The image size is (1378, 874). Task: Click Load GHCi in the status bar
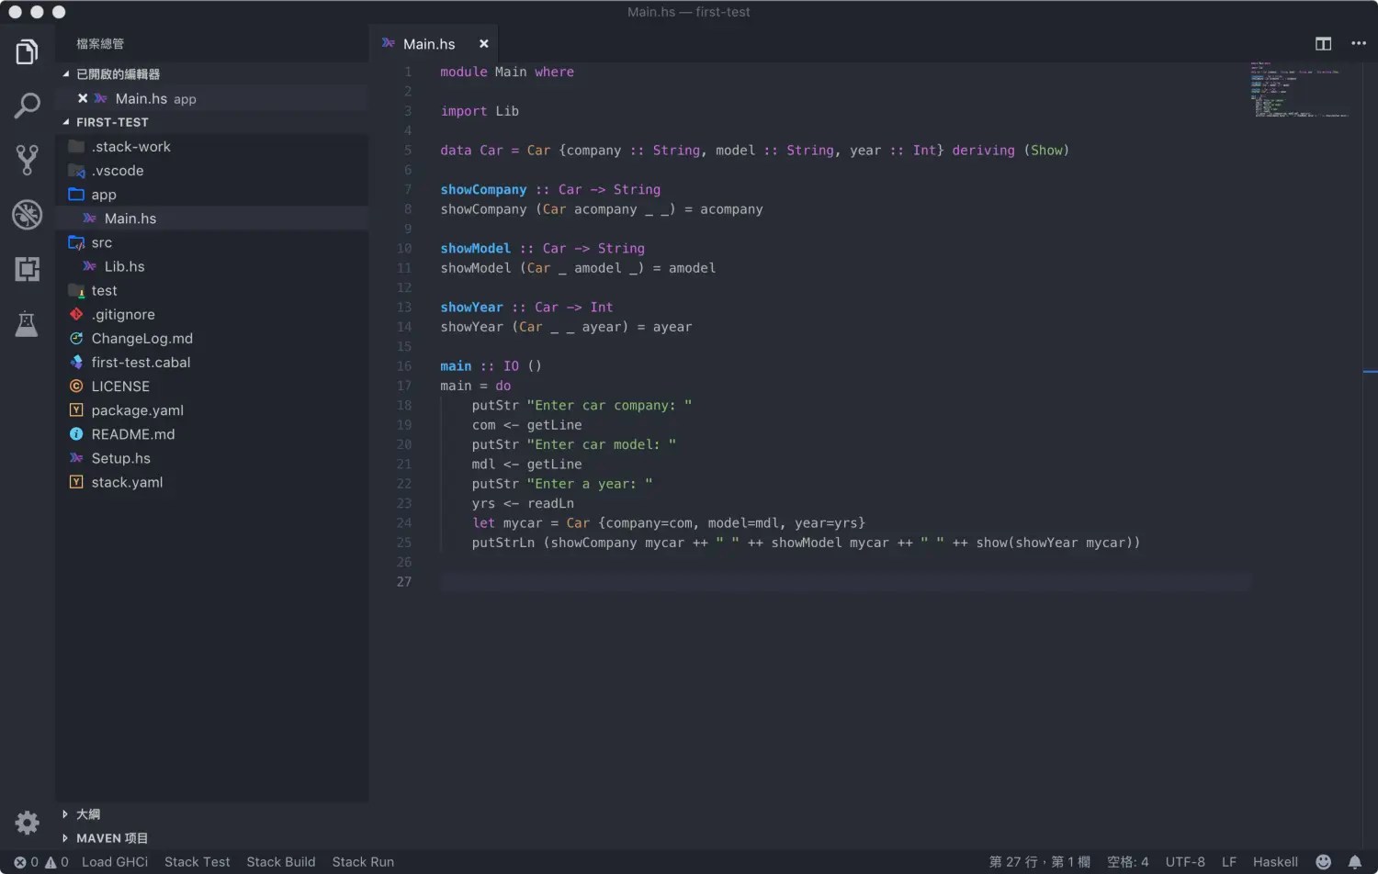(x=115, y=862)
